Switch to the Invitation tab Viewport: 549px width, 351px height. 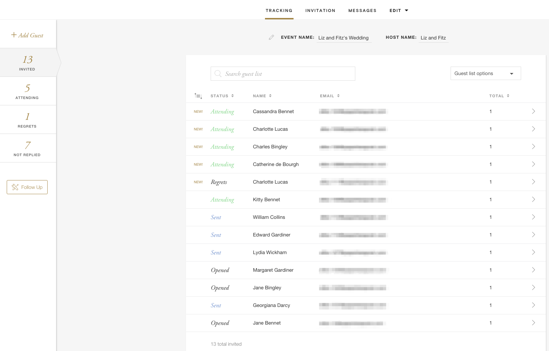[x=320, y=11]
